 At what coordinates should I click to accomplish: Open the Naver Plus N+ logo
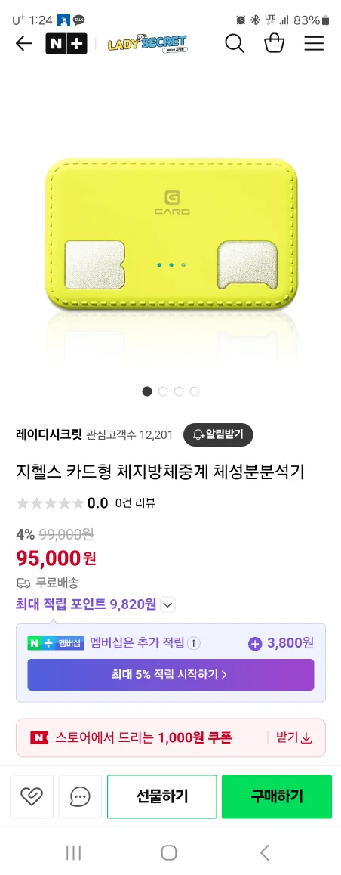pyautogui.click(x=66, y=44)
